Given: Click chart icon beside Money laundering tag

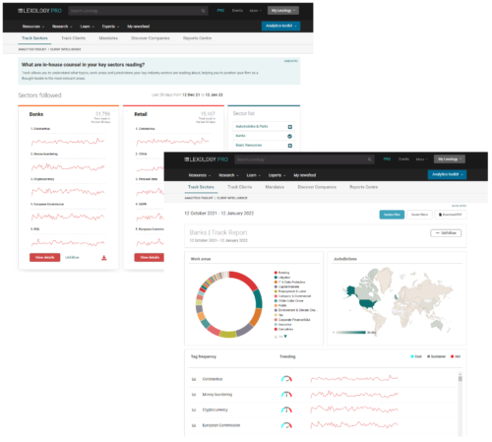Looking at the screenshot, I should [x=194, y=395].
